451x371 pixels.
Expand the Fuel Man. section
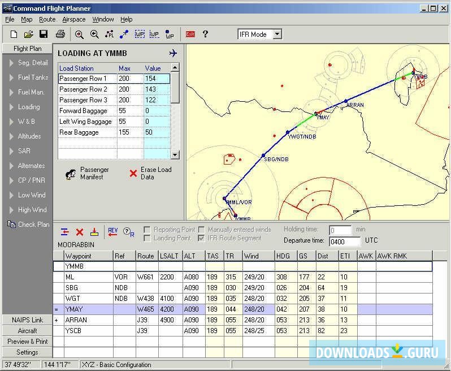coord(12,92)
